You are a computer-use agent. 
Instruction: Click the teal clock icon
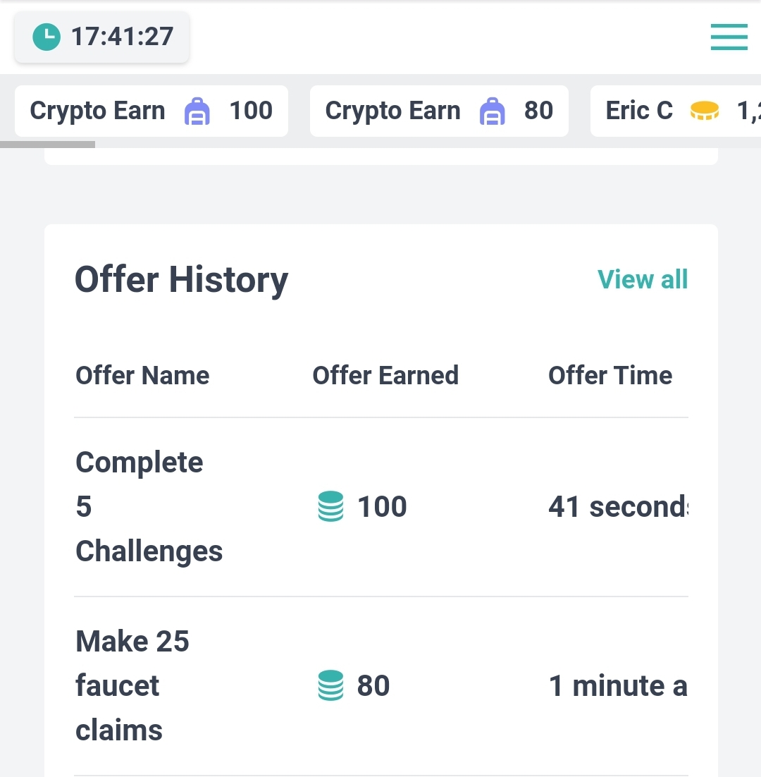pyautogui.click(x=47, y=37)
